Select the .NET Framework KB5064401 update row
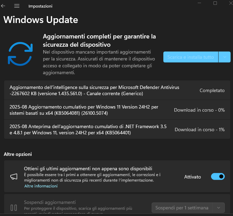This screenshot has width=233, height=216. [x=117, y=129]
